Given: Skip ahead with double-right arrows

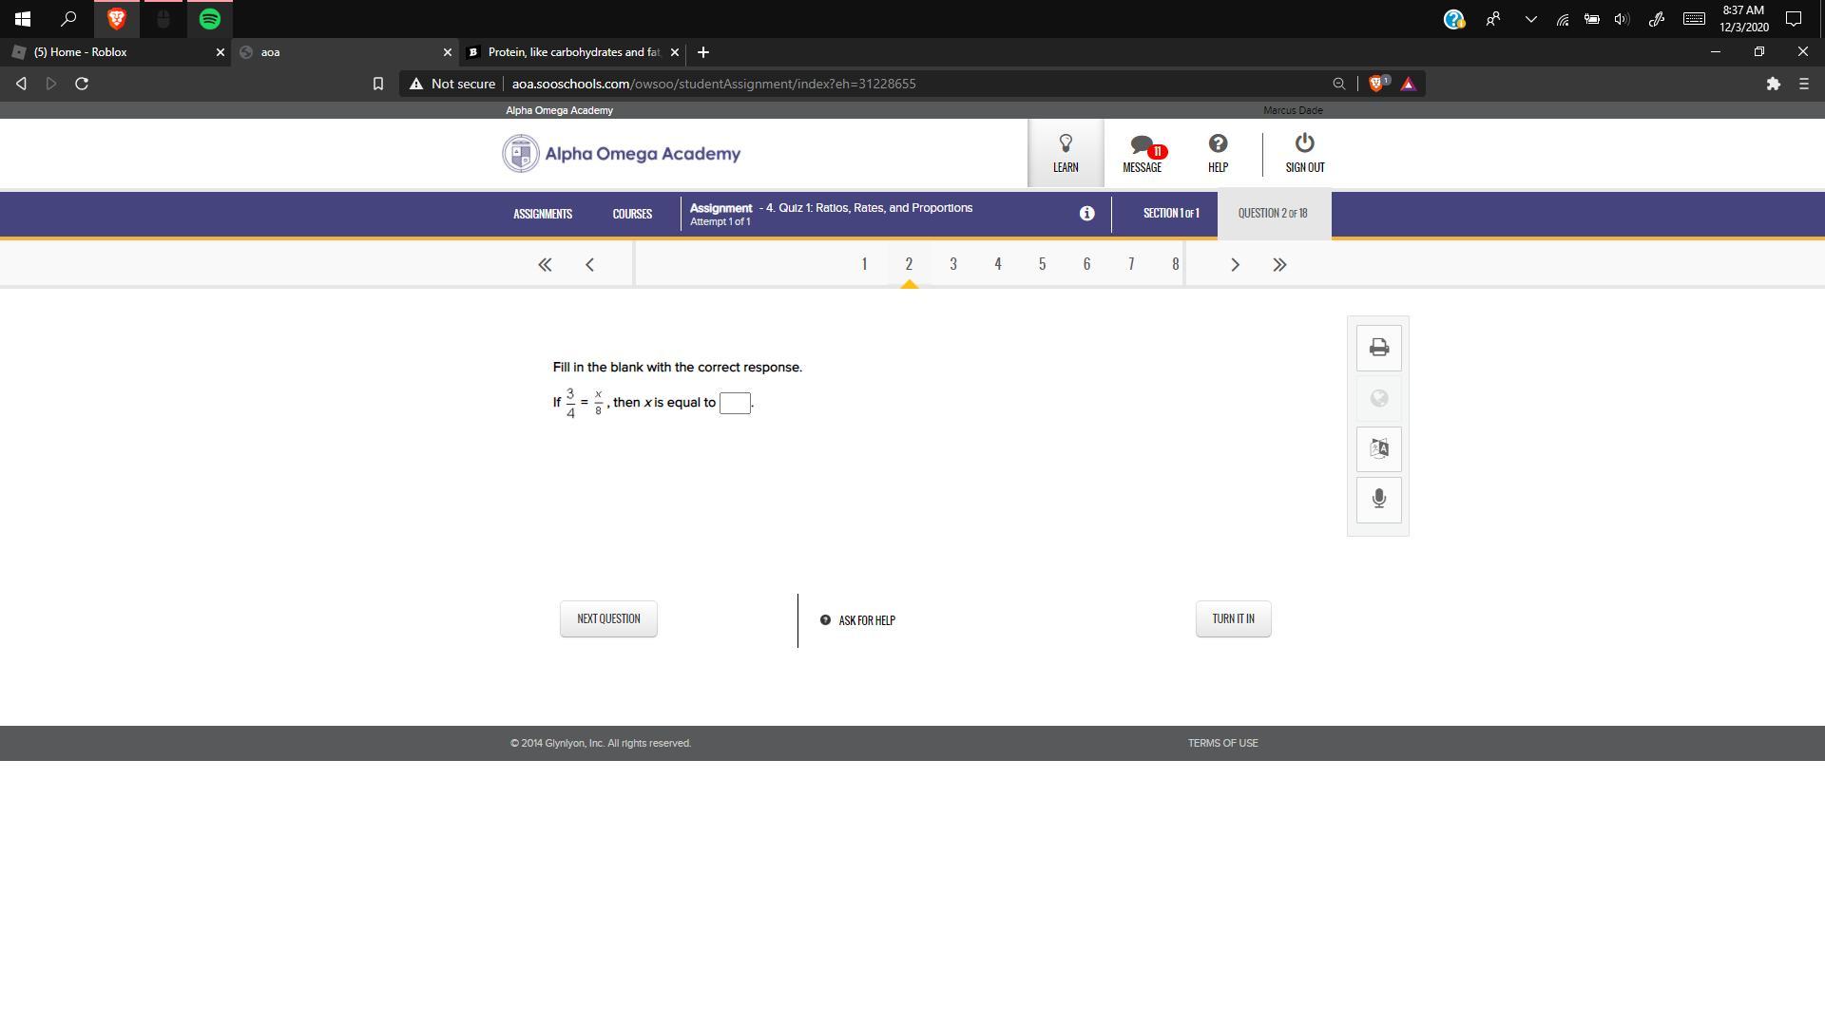Looking at the screenshot, I should pyautogui.click(x=1279, y=265).
